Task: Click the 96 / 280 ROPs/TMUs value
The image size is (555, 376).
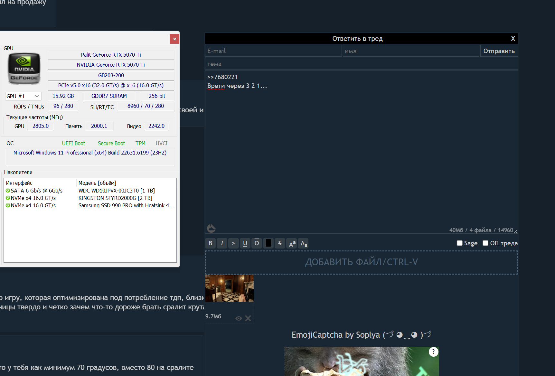Action: point(63,106)
